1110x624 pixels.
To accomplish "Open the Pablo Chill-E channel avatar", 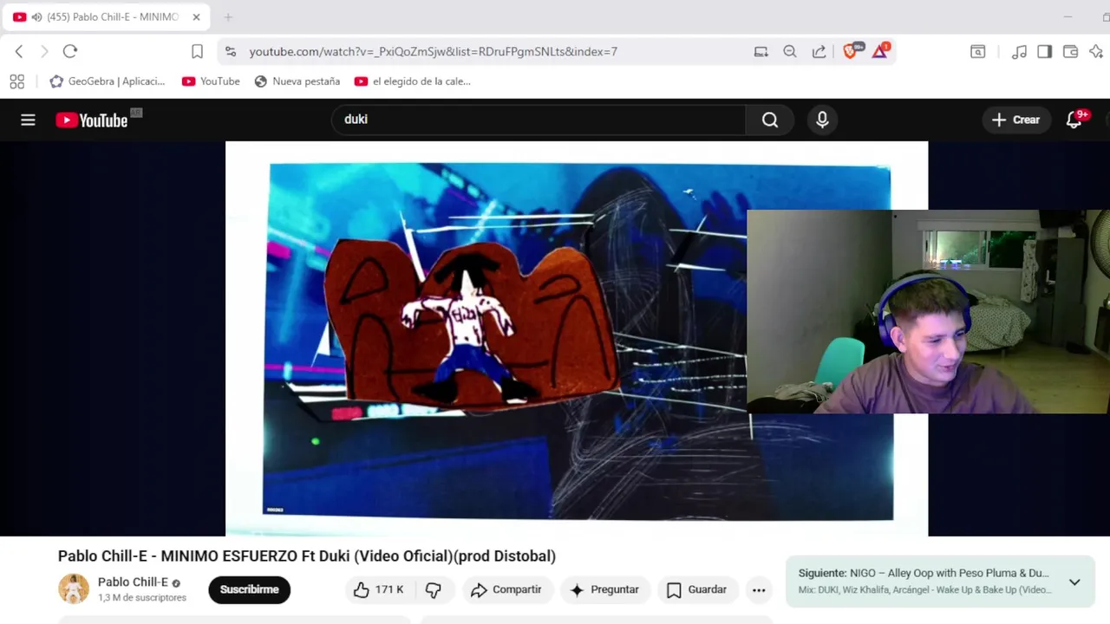I will 74,589.
